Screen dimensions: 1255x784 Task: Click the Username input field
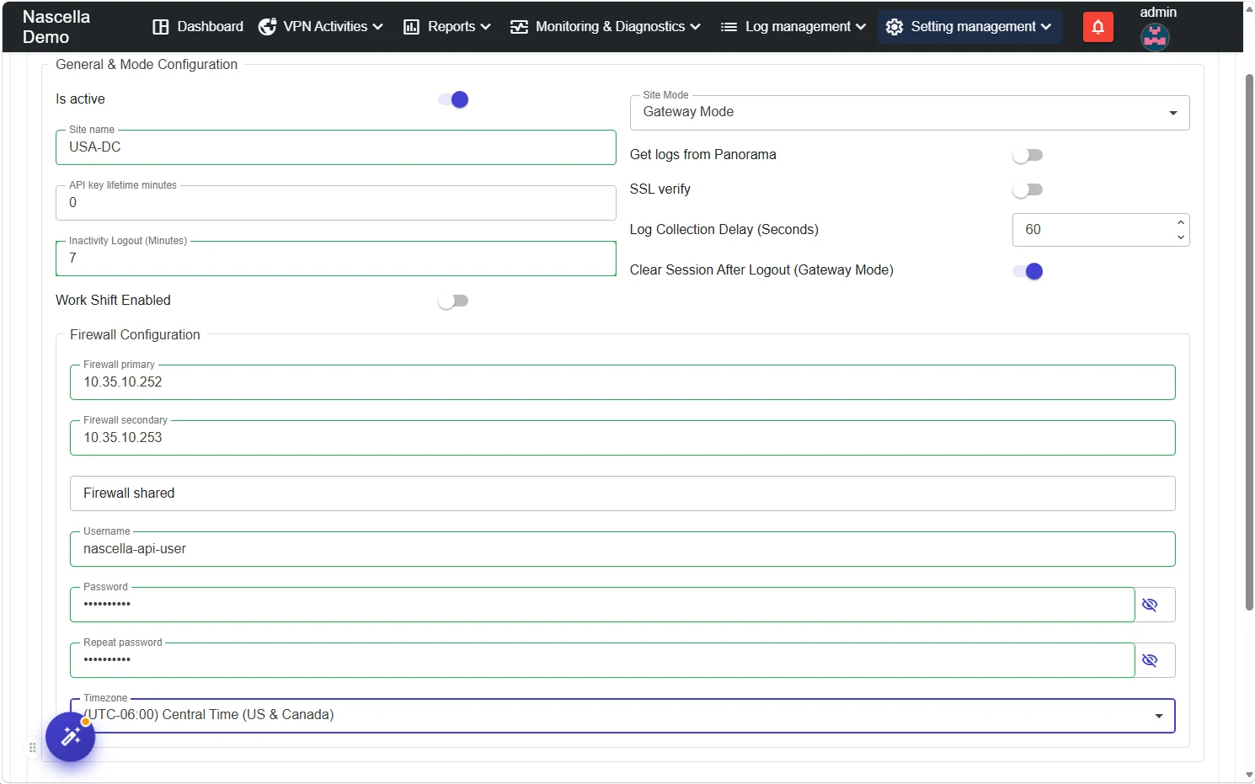pos(622,549)
